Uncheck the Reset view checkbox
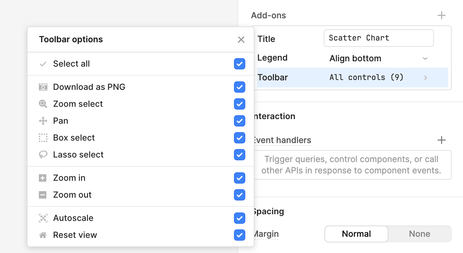 pos(240,235)
